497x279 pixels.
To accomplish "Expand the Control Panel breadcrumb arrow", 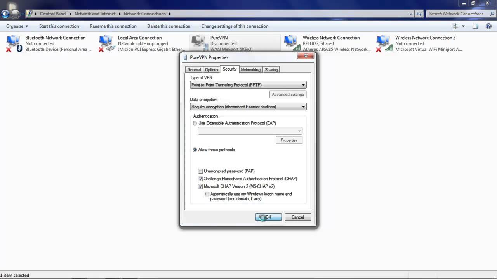I will (70, 14).
